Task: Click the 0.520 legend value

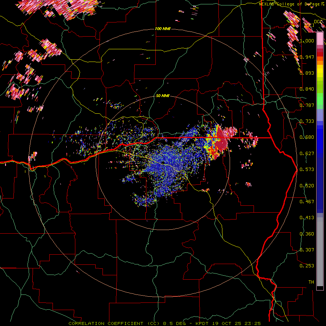Action: (x=307, y=186)
